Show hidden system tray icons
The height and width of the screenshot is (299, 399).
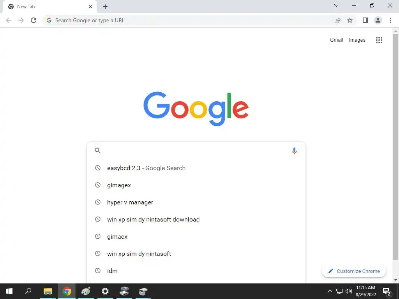pos(330,291)
